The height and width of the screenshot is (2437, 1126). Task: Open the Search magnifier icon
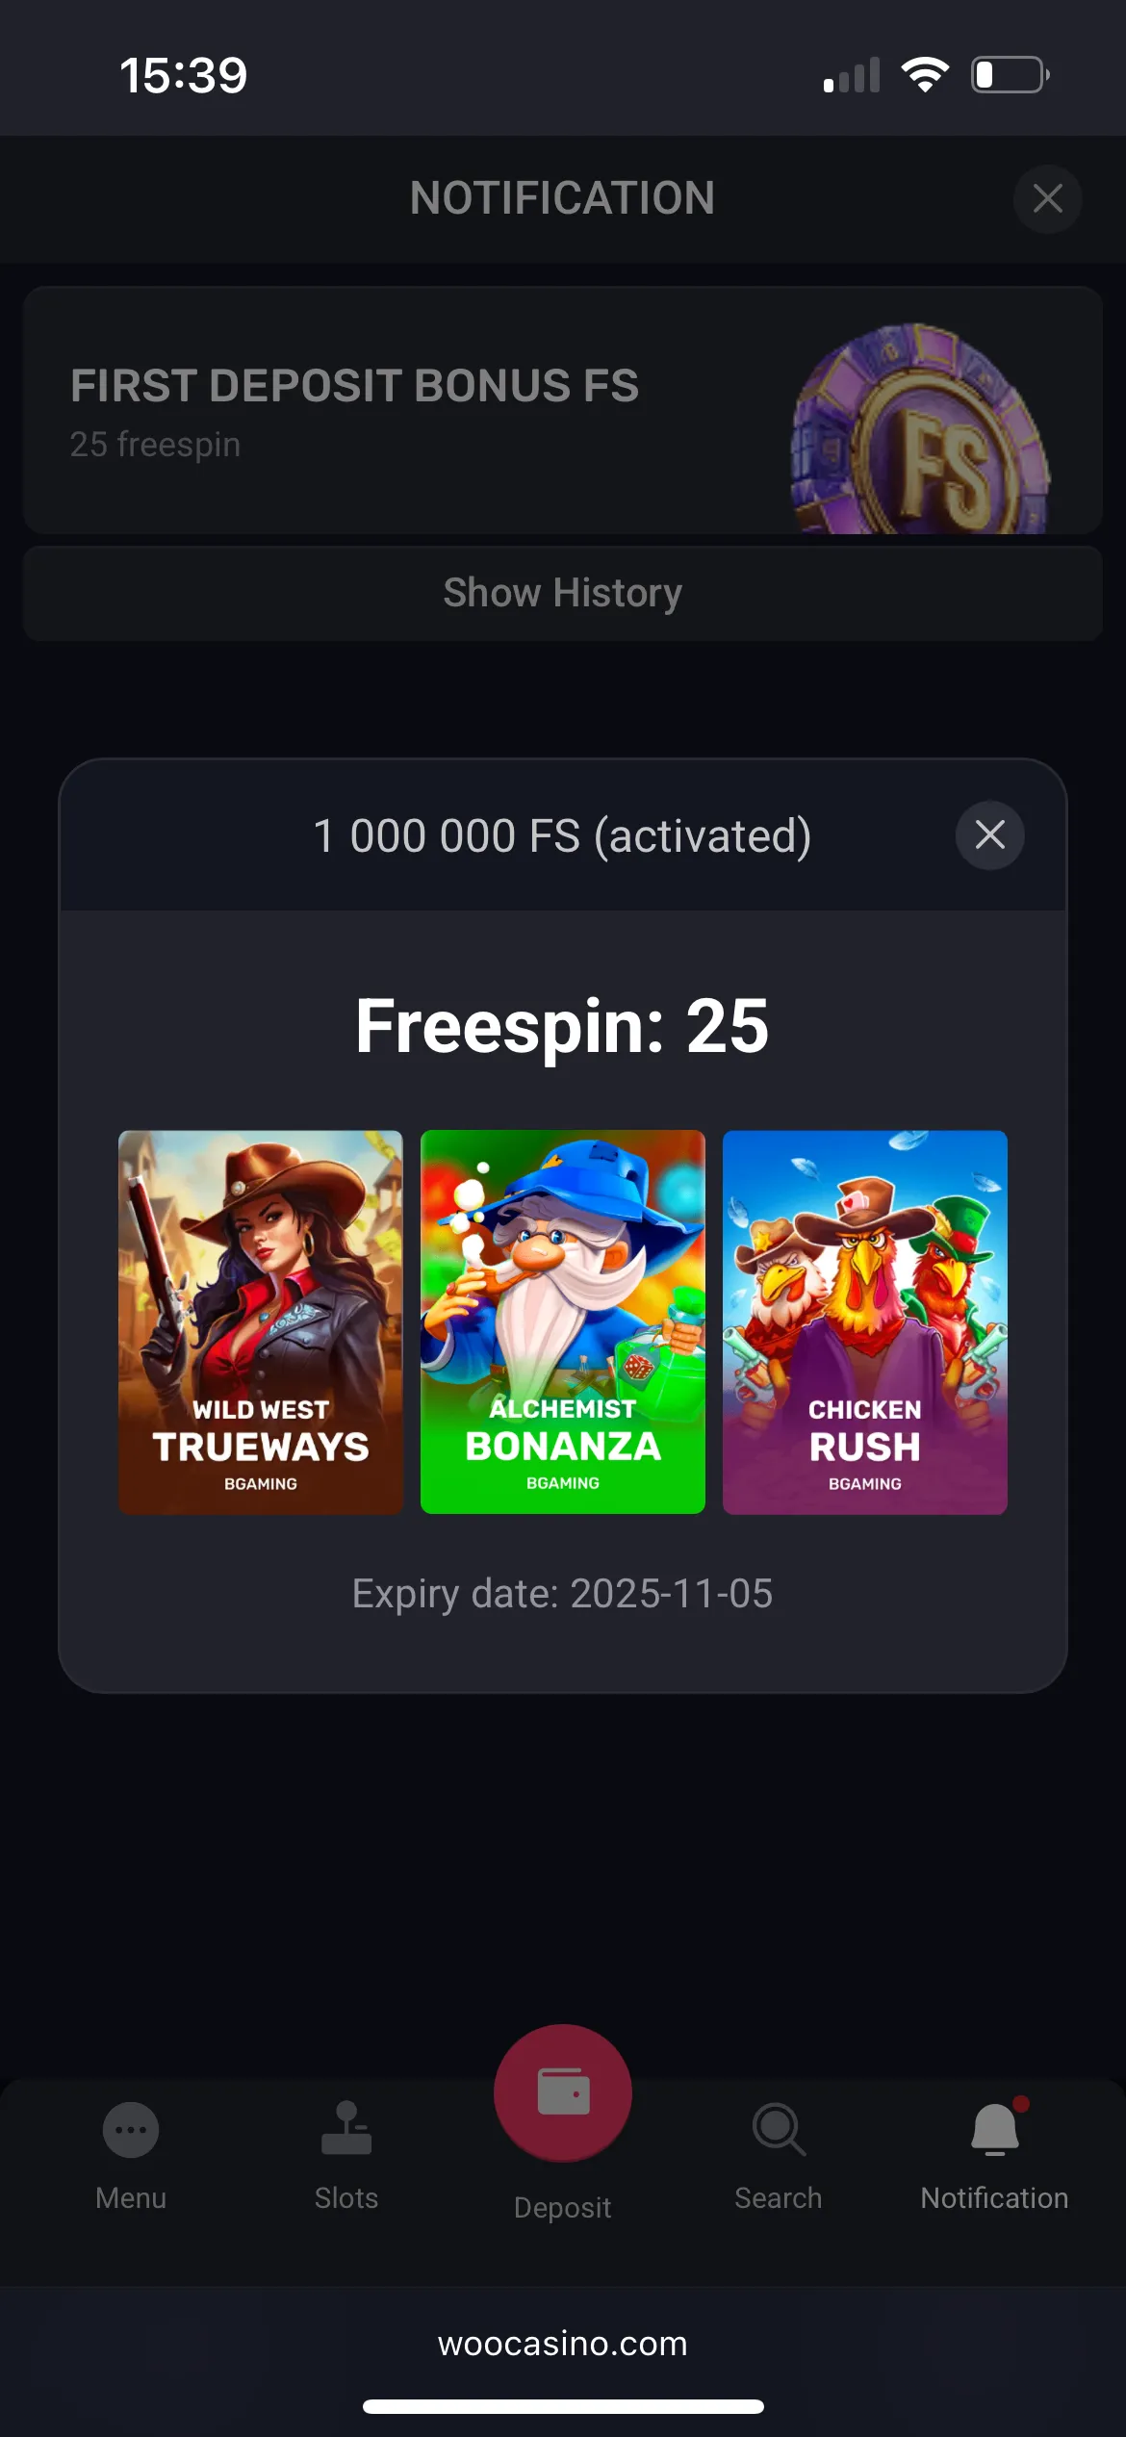click(x=779, y=2129)
